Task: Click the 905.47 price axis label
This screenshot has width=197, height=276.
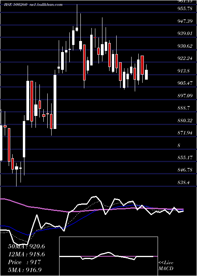Action: point(185,83)
